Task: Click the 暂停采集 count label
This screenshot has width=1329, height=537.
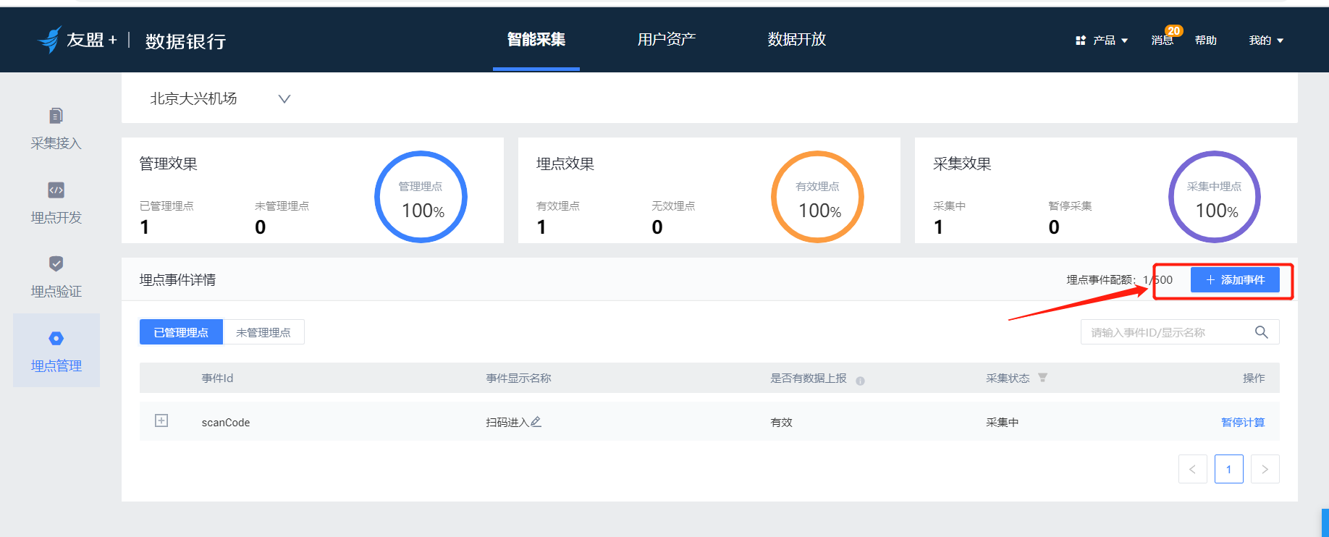Action: coord(1070,206)
